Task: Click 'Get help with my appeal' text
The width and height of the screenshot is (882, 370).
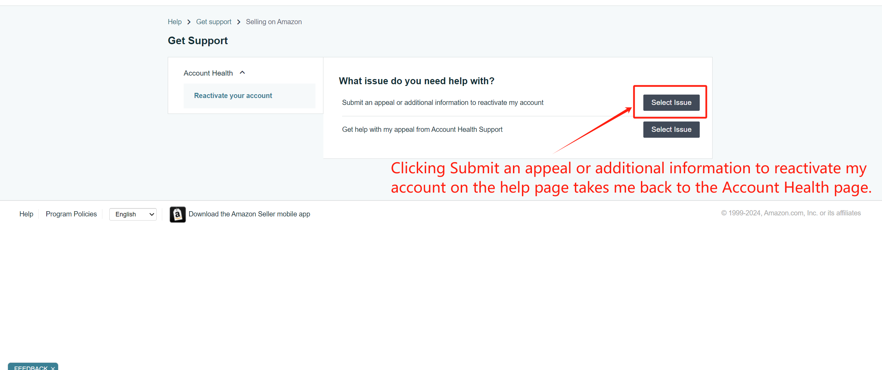Action: tap(422, 129)
